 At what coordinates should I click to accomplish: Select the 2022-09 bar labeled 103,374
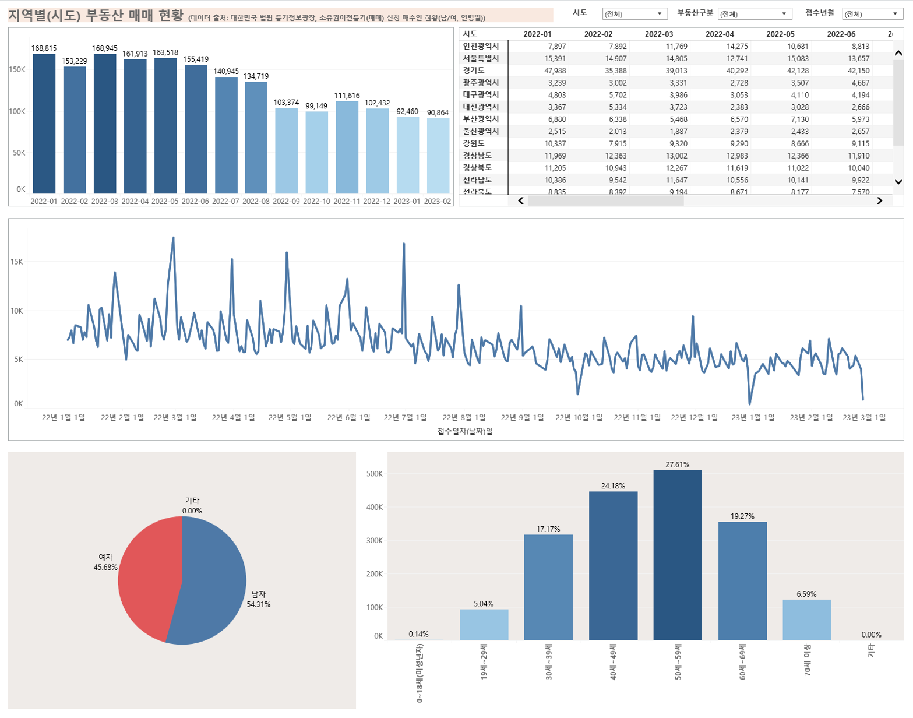click(x=287, y=151)
